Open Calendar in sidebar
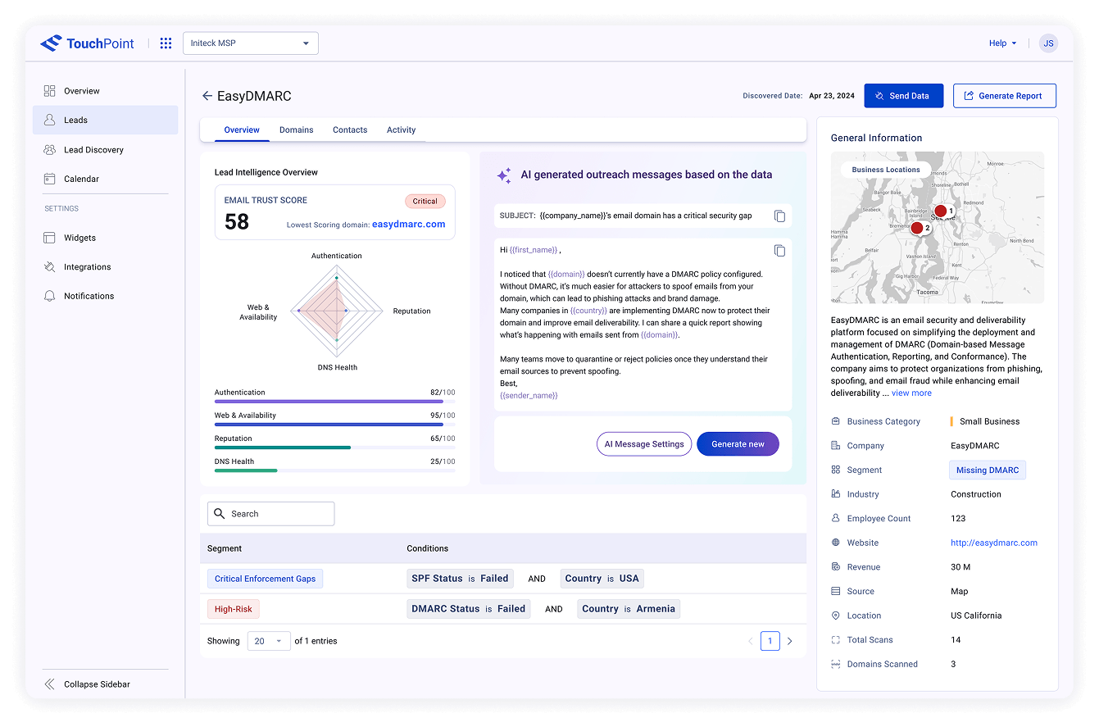 (105, 179)
